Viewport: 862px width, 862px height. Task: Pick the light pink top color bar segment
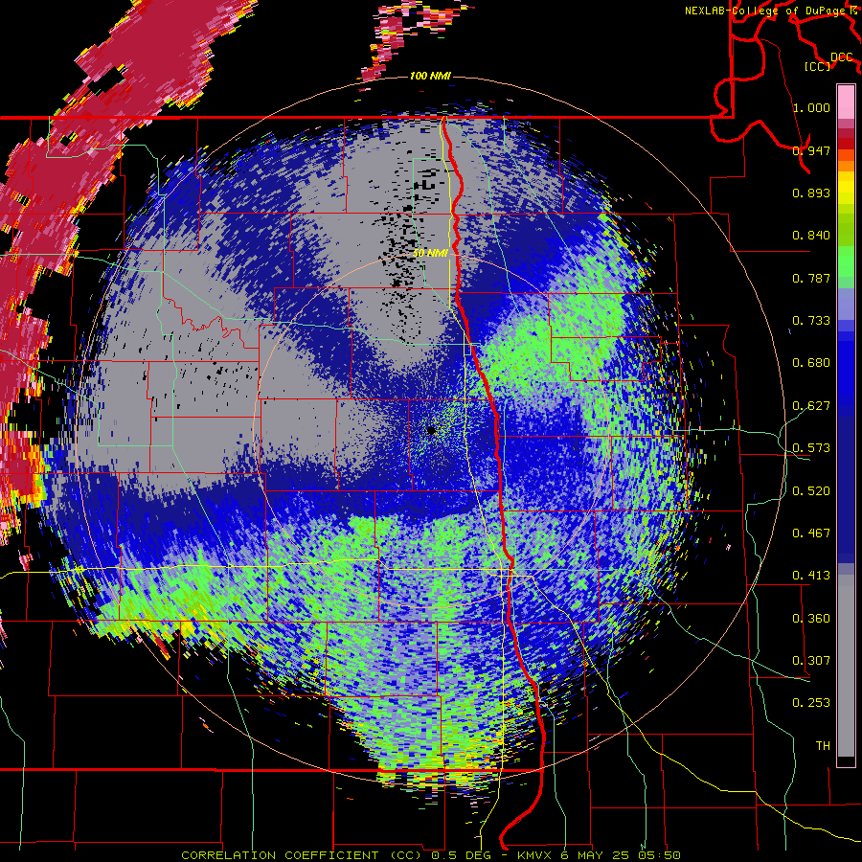click(846, 102)
